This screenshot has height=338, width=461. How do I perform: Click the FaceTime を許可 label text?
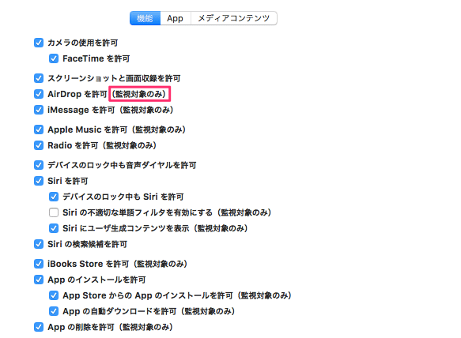click(x=96, y=58)
